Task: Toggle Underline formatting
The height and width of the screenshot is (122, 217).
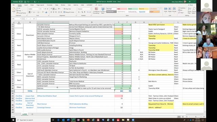Action: 34,12
